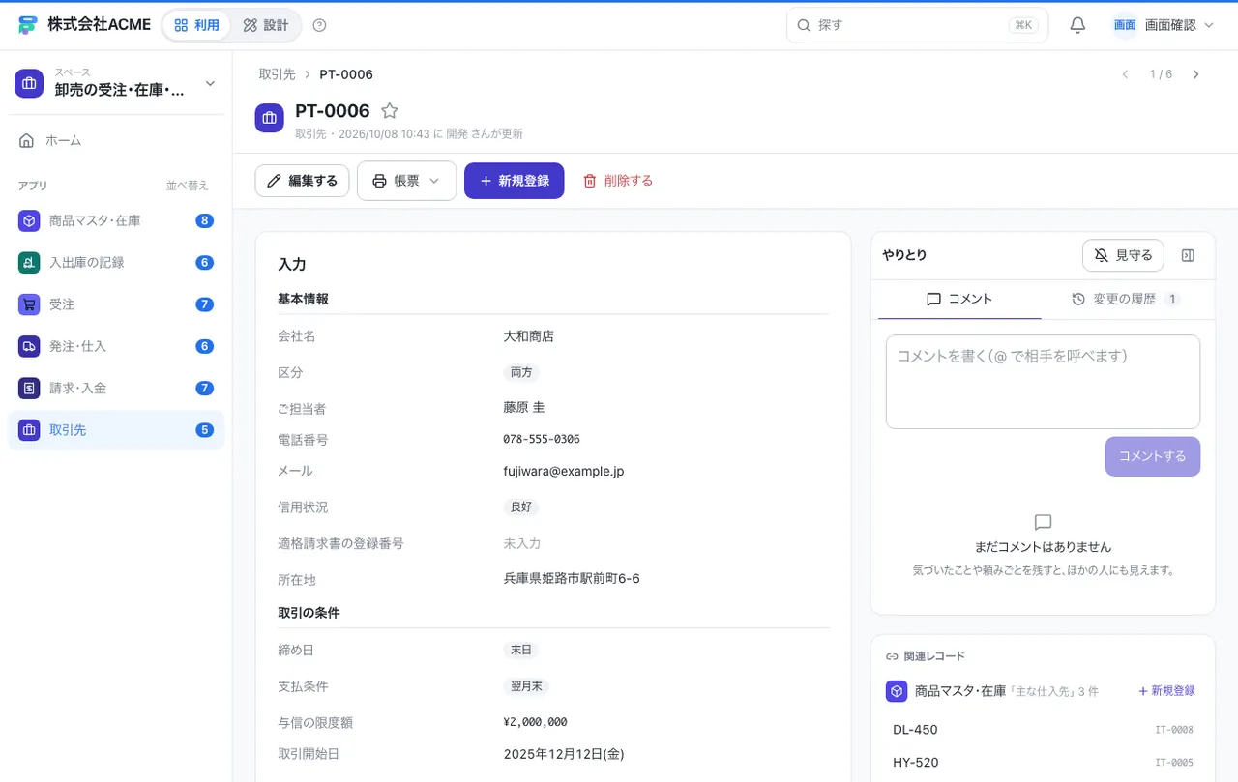The height and width of the screenshot is (782, 1238).
Task: Select 取引先 app in sidebar
Action: 116,430
